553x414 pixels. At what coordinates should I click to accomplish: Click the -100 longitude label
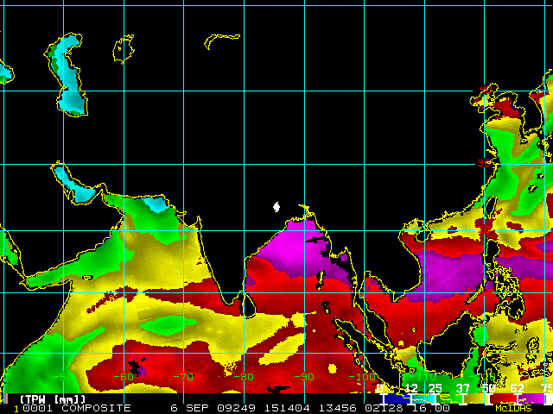[362, 377]
